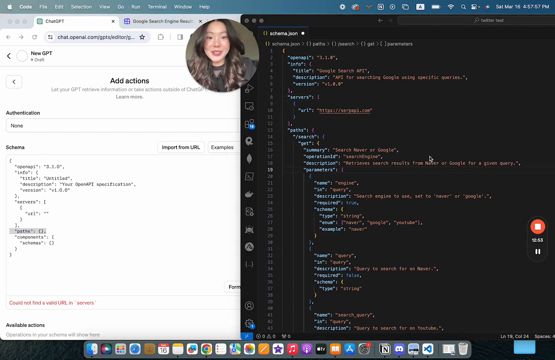Open MongoDB leaf icon in activity bar
This screenshot has height=360, width=555.
pyautogui.click(x=249, y=159)
